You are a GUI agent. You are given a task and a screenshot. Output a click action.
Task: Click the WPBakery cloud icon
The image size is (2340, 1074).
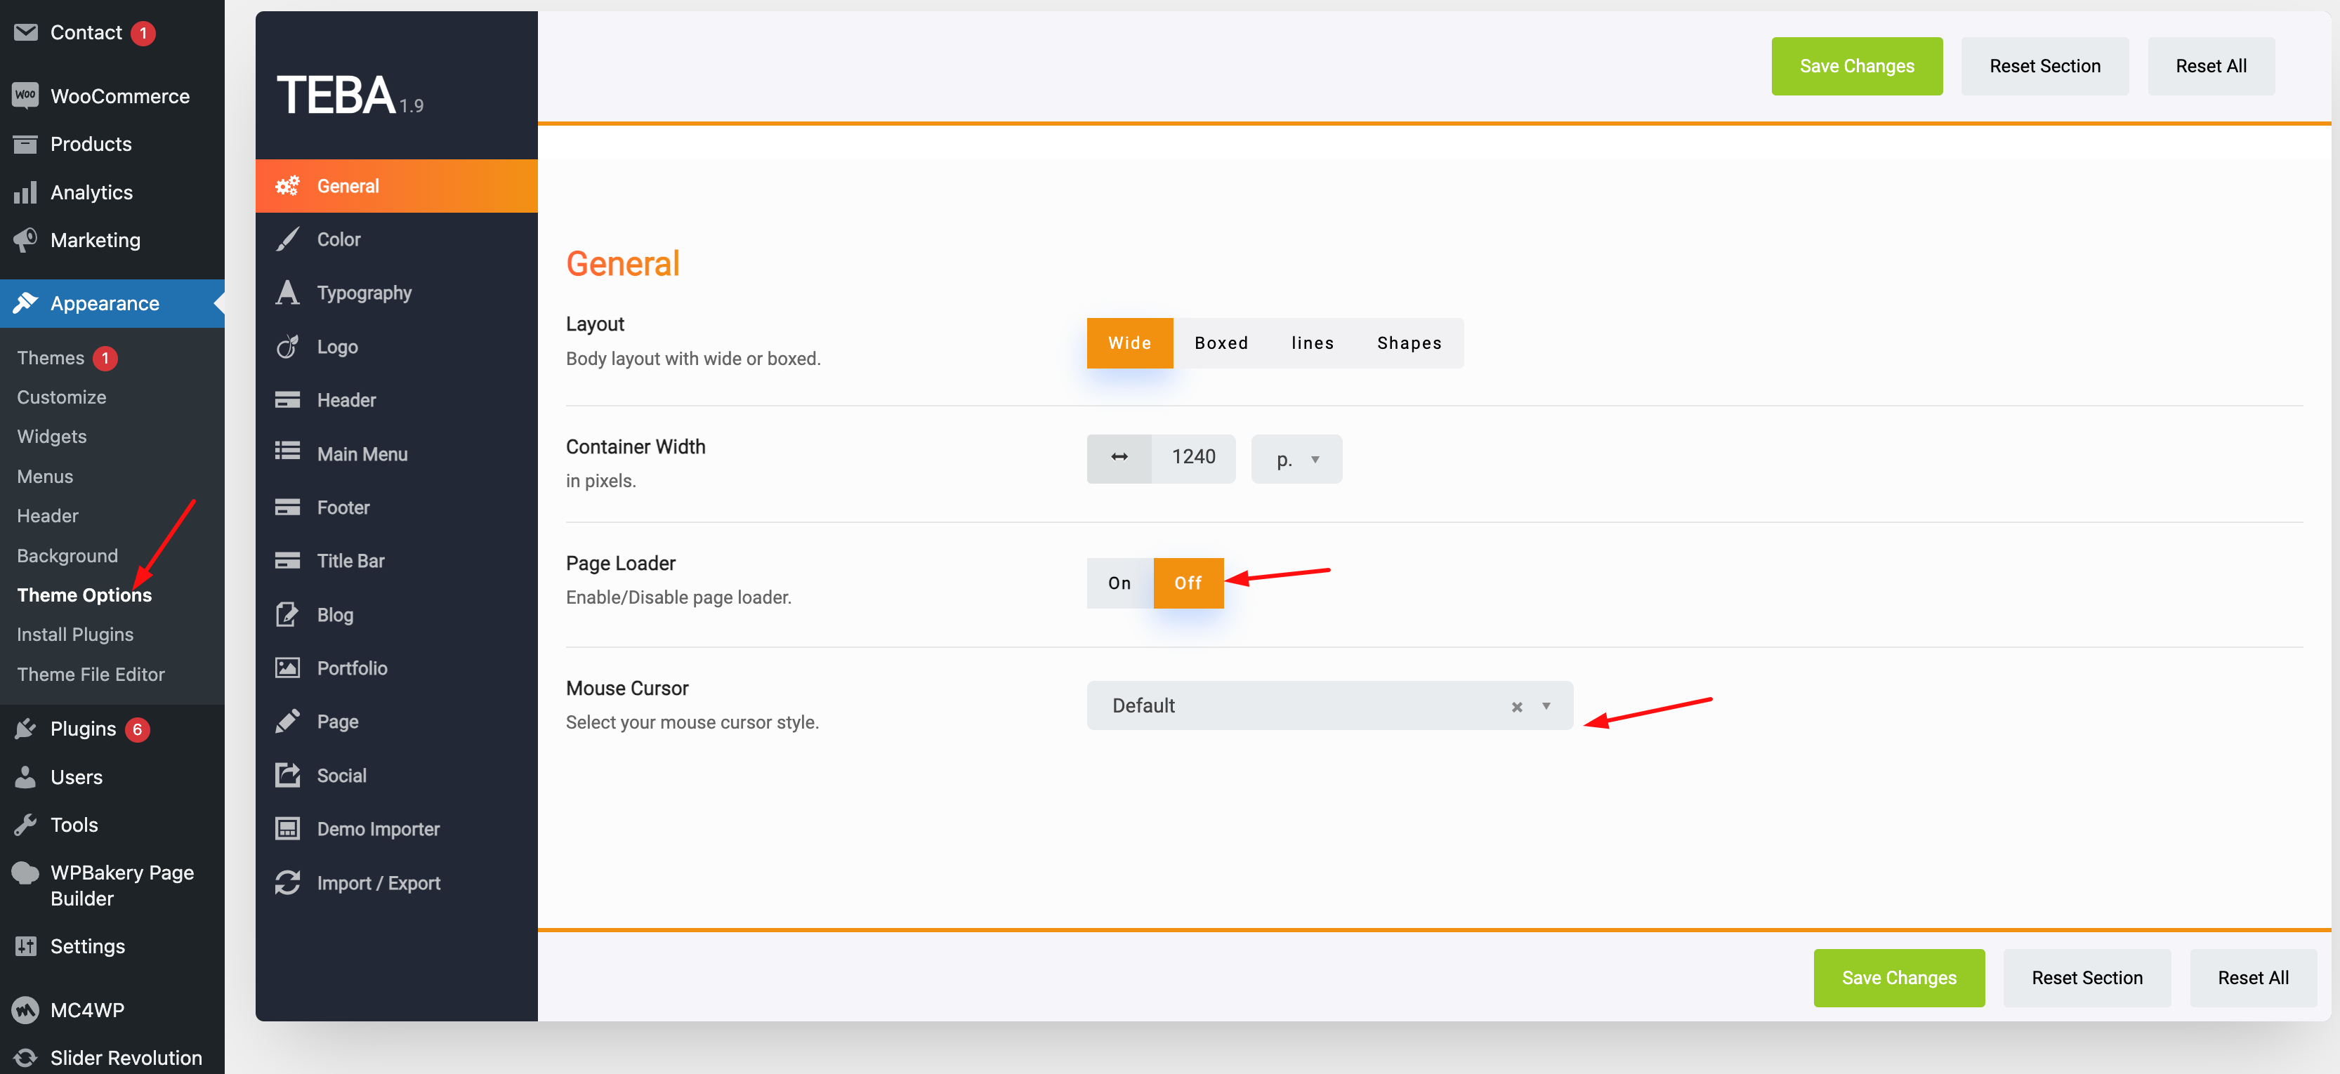25,873
